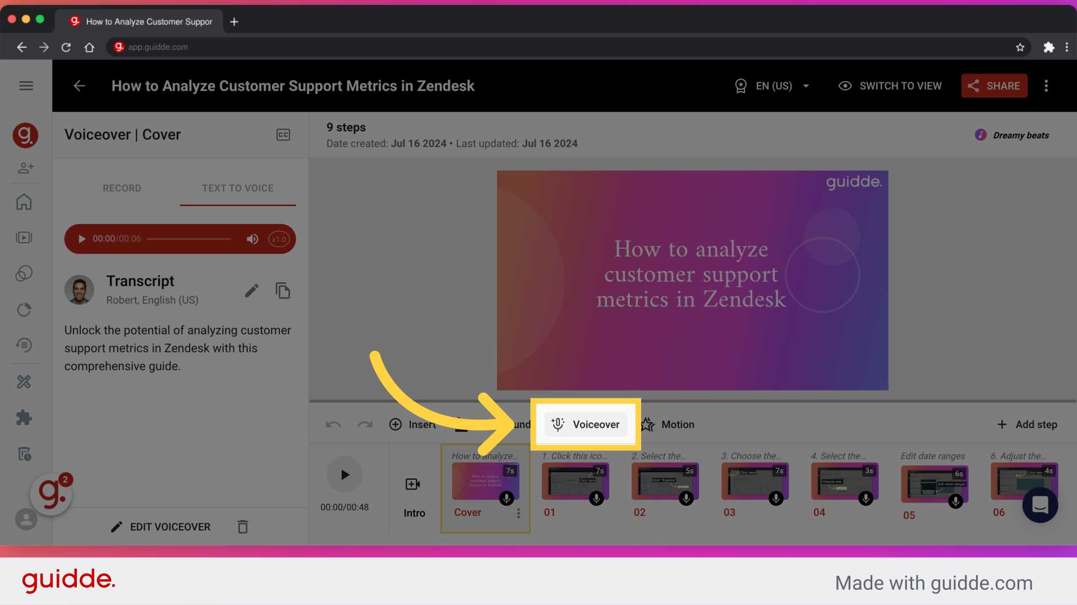Delete the voiceover via the trash icon
This screenshot has width=1077, height=605.
(x=242, y=527)
